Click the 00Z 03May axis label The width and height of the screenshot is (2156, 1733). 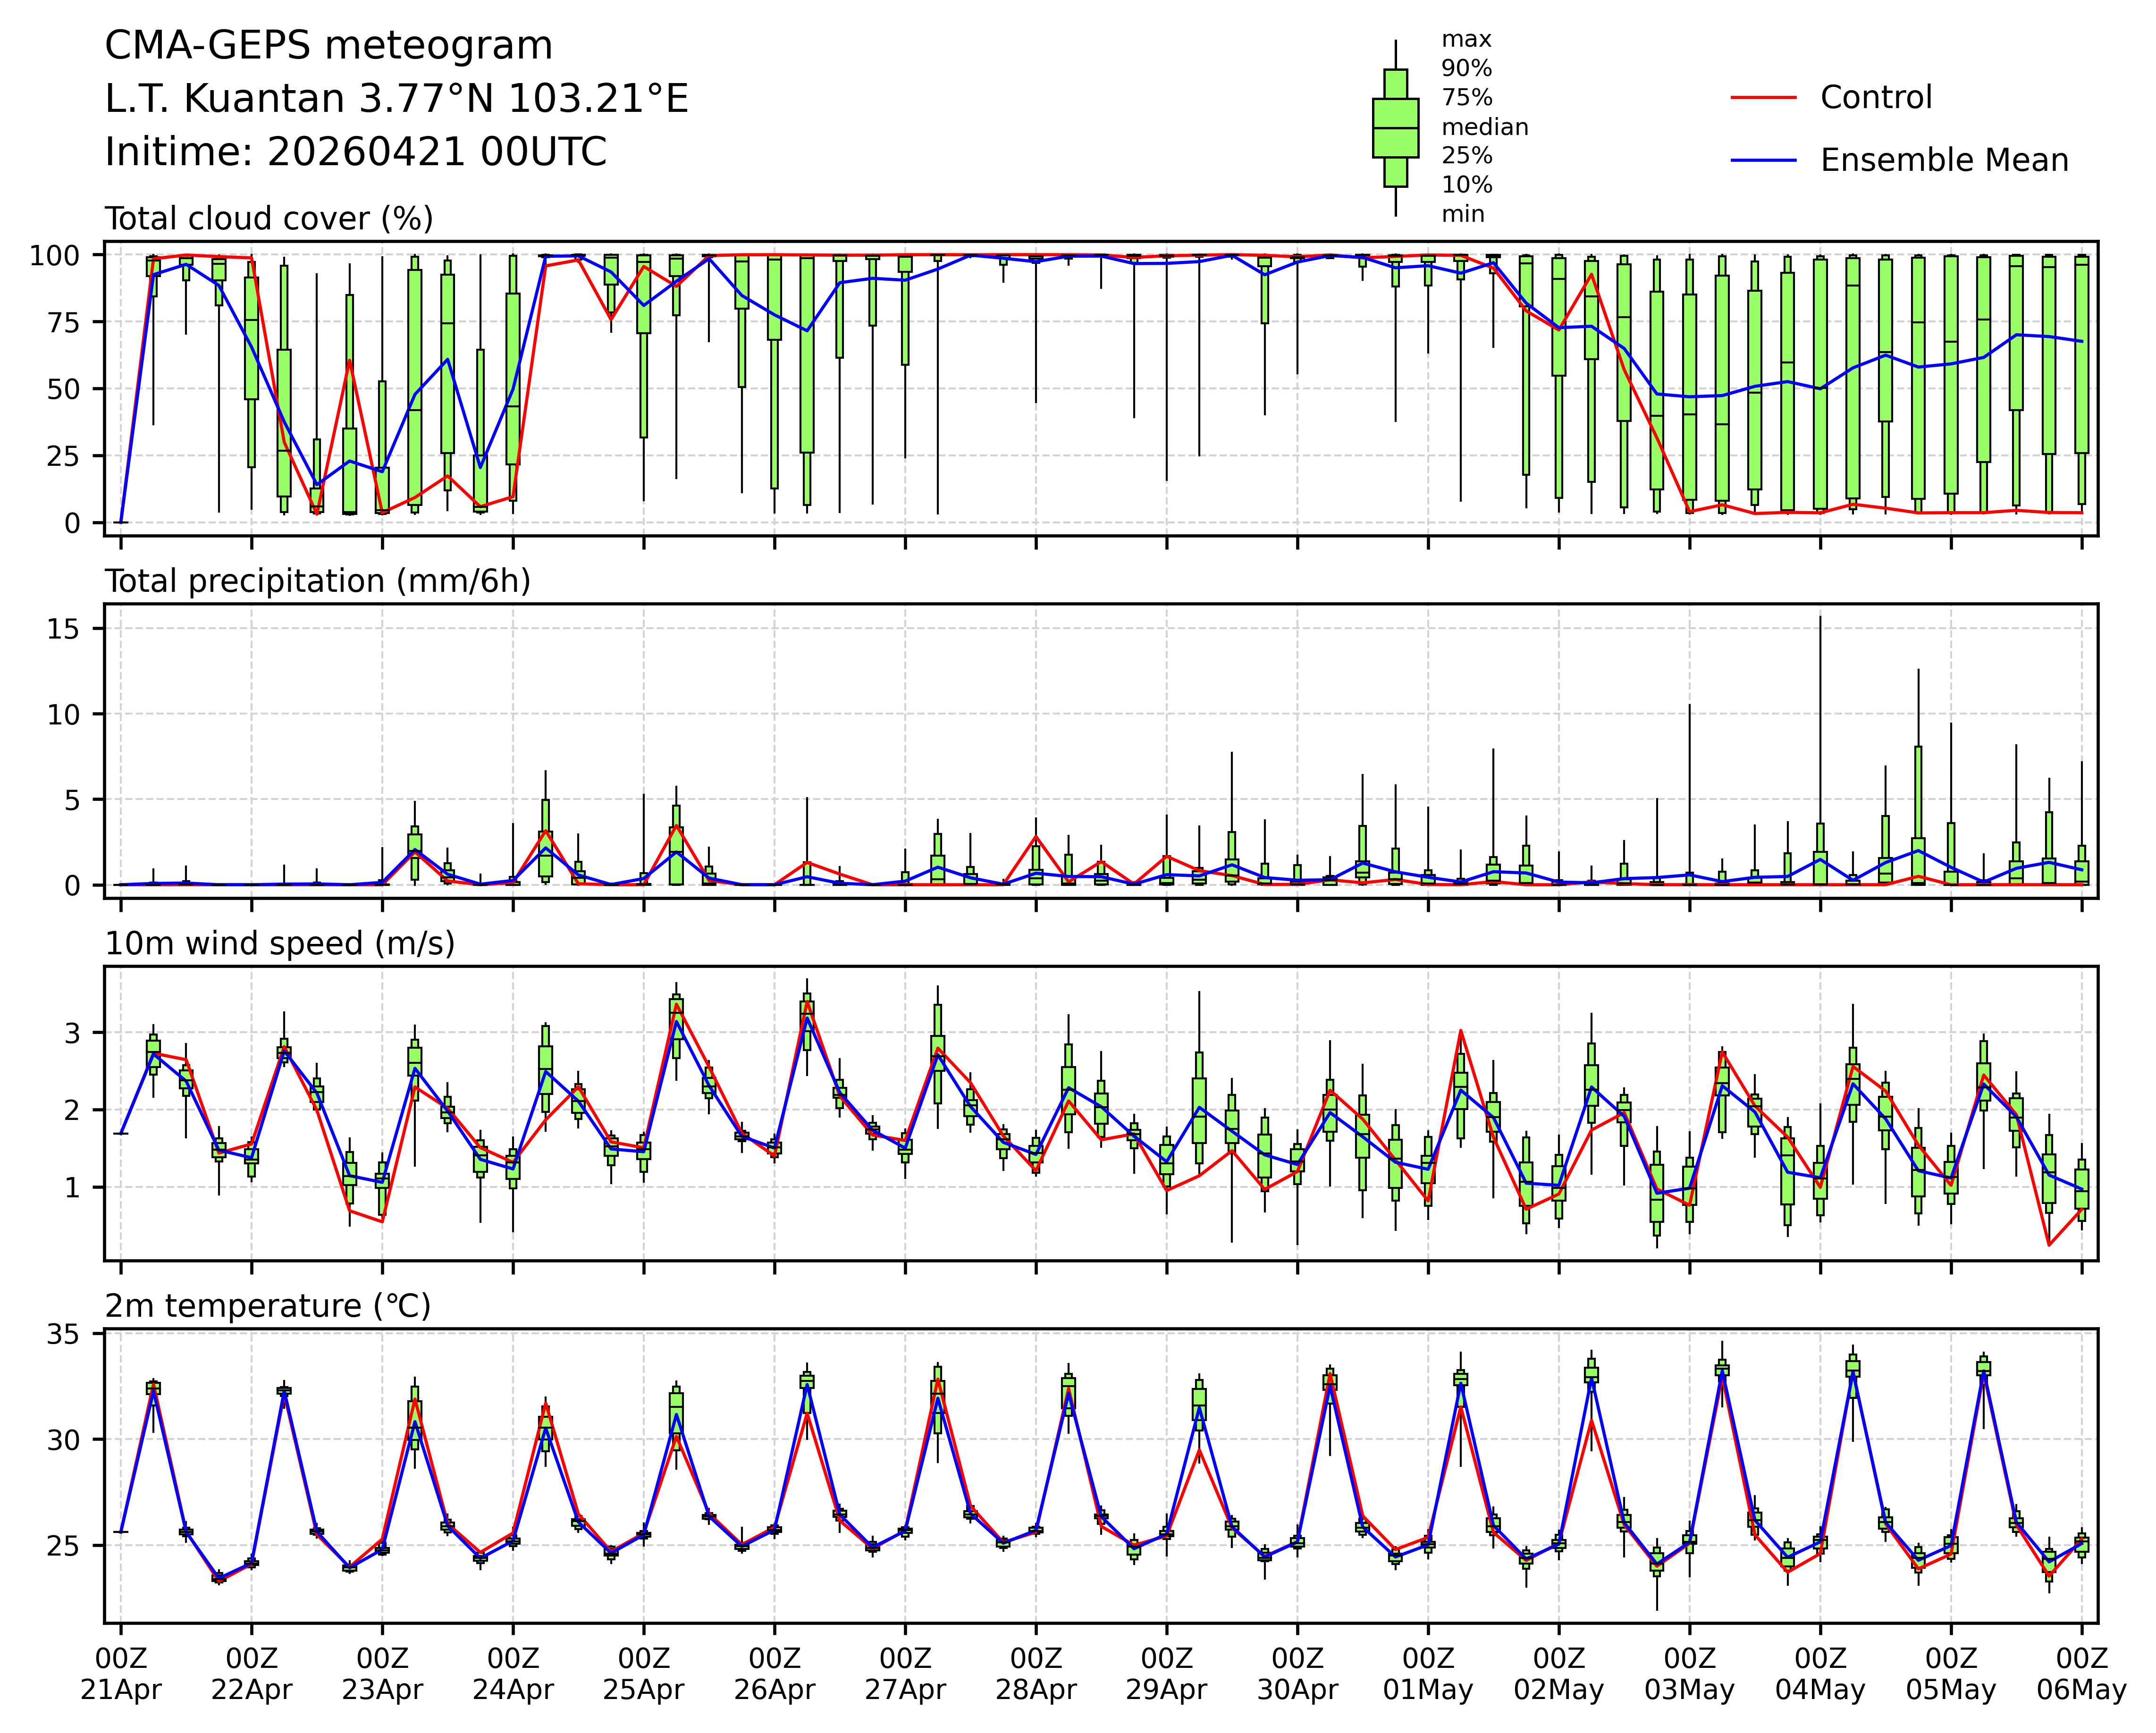(x=1689, y=1674)
